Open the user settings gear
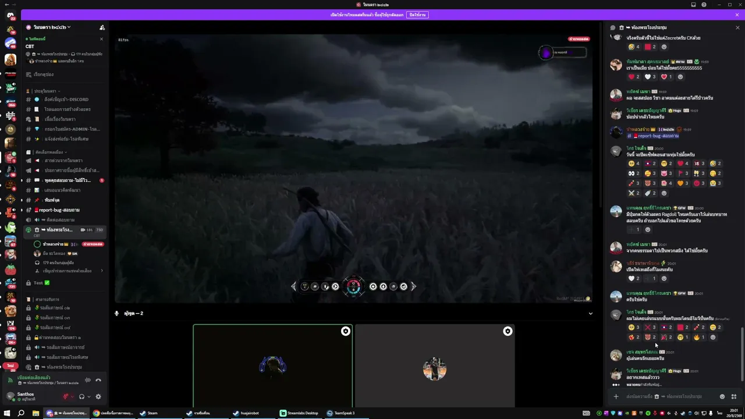The width and height of the screenshot is (745, 419). pos(98,397)
